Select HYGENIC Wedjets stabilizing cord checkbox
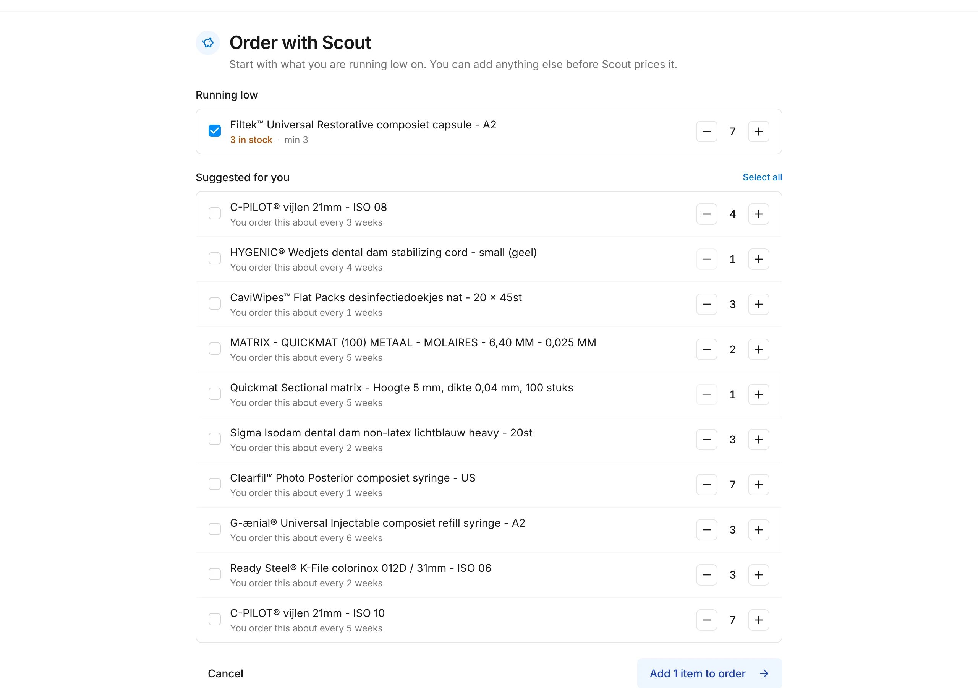The width and height of the screenshot is (978, 688). (215, 258)
